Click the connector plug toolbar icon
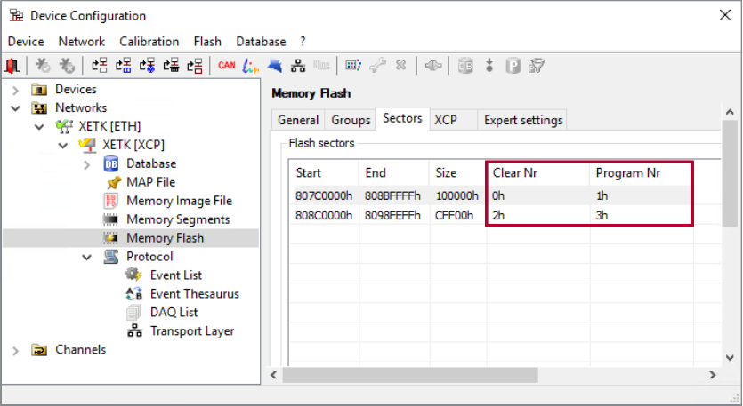This screenshot has width=743, height=406. (433, 66)
